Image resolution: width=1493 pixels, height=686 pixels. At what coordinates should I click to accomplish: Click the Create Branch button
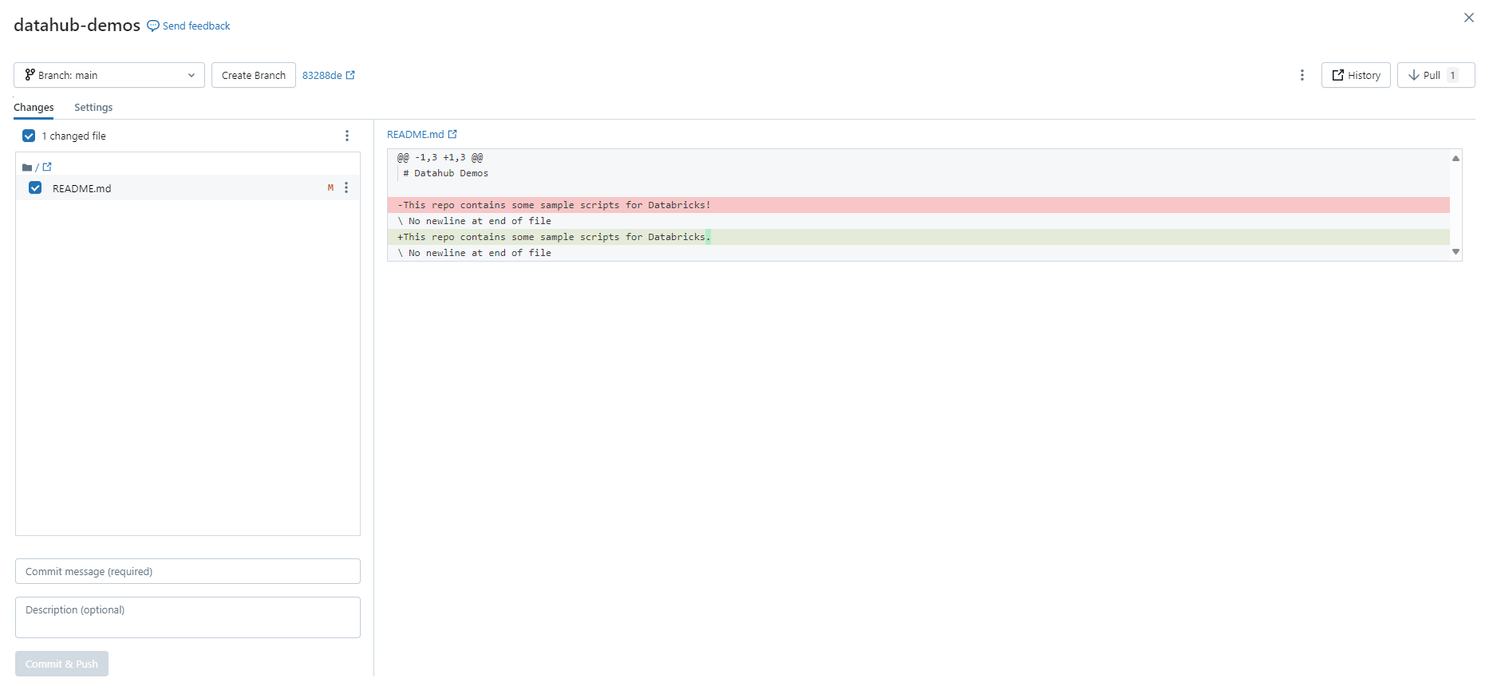(x=253, y=75)
